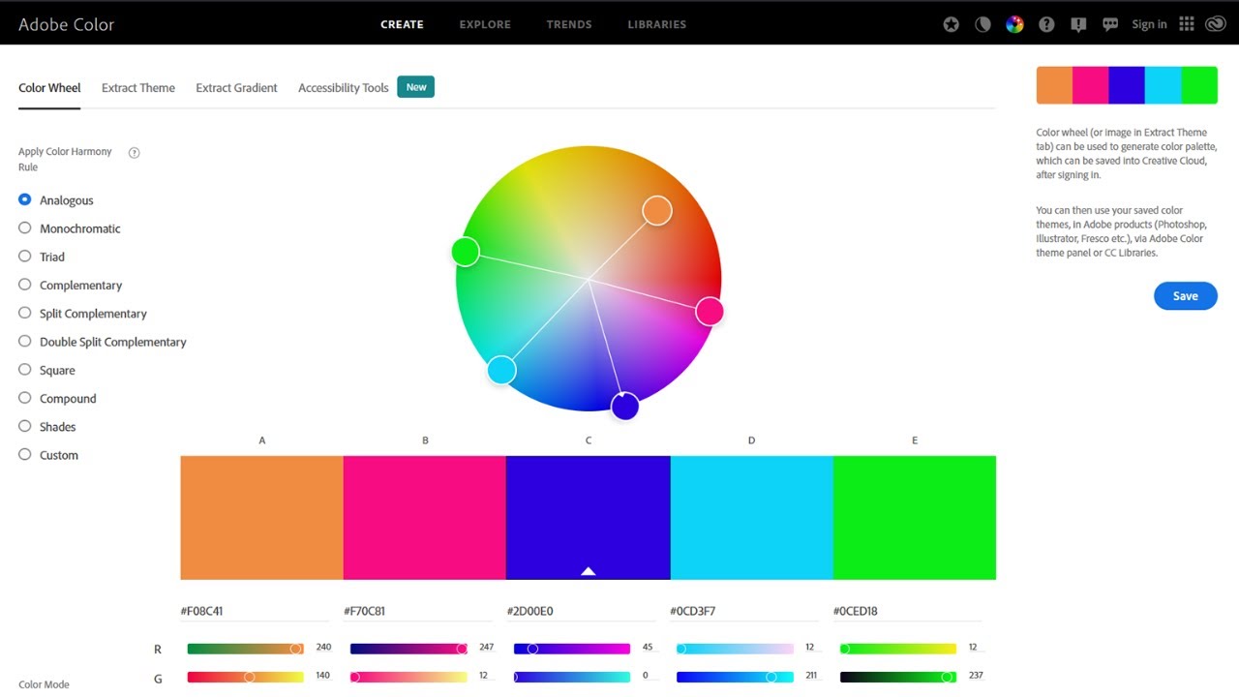Select the Monochromatic harmony rule
1239x697 pixels.
tap(70, 228)
